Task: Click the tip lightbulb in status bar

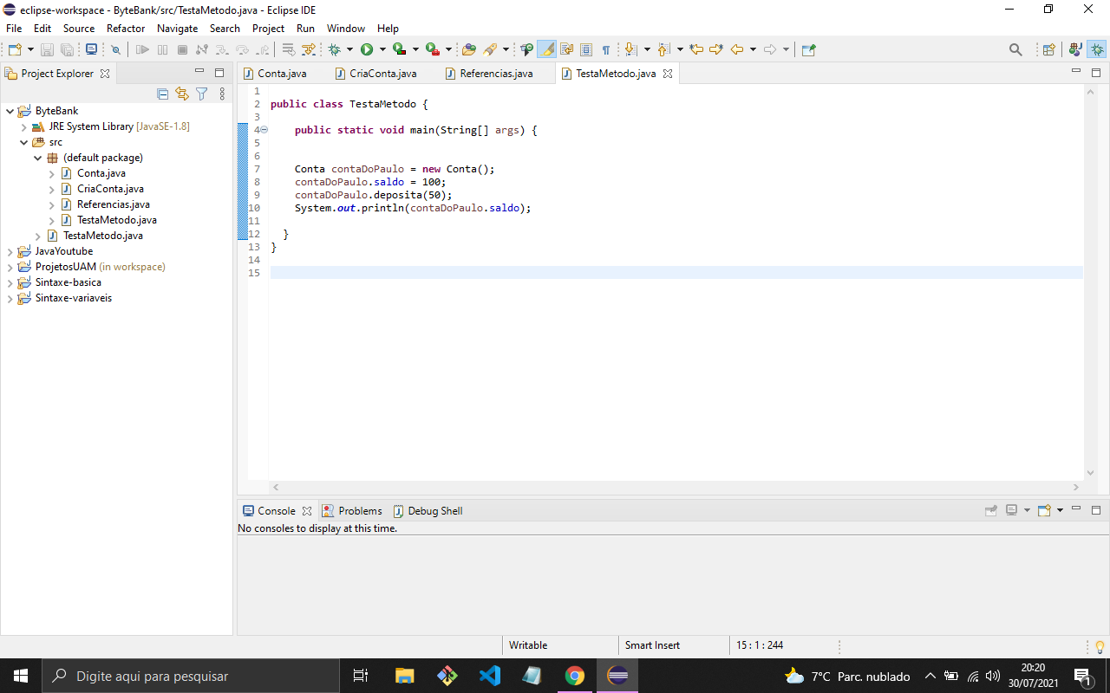Action: [1100, 646]
